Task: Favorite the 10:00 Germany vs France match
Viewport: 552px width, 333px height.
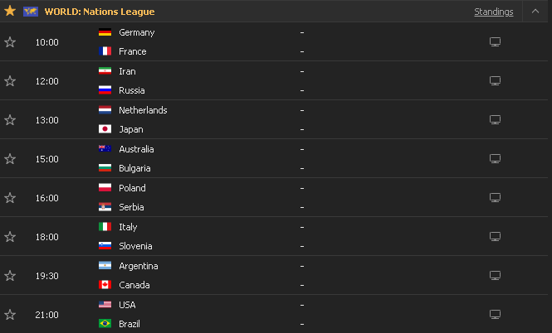Action: [x=10, y=42]
